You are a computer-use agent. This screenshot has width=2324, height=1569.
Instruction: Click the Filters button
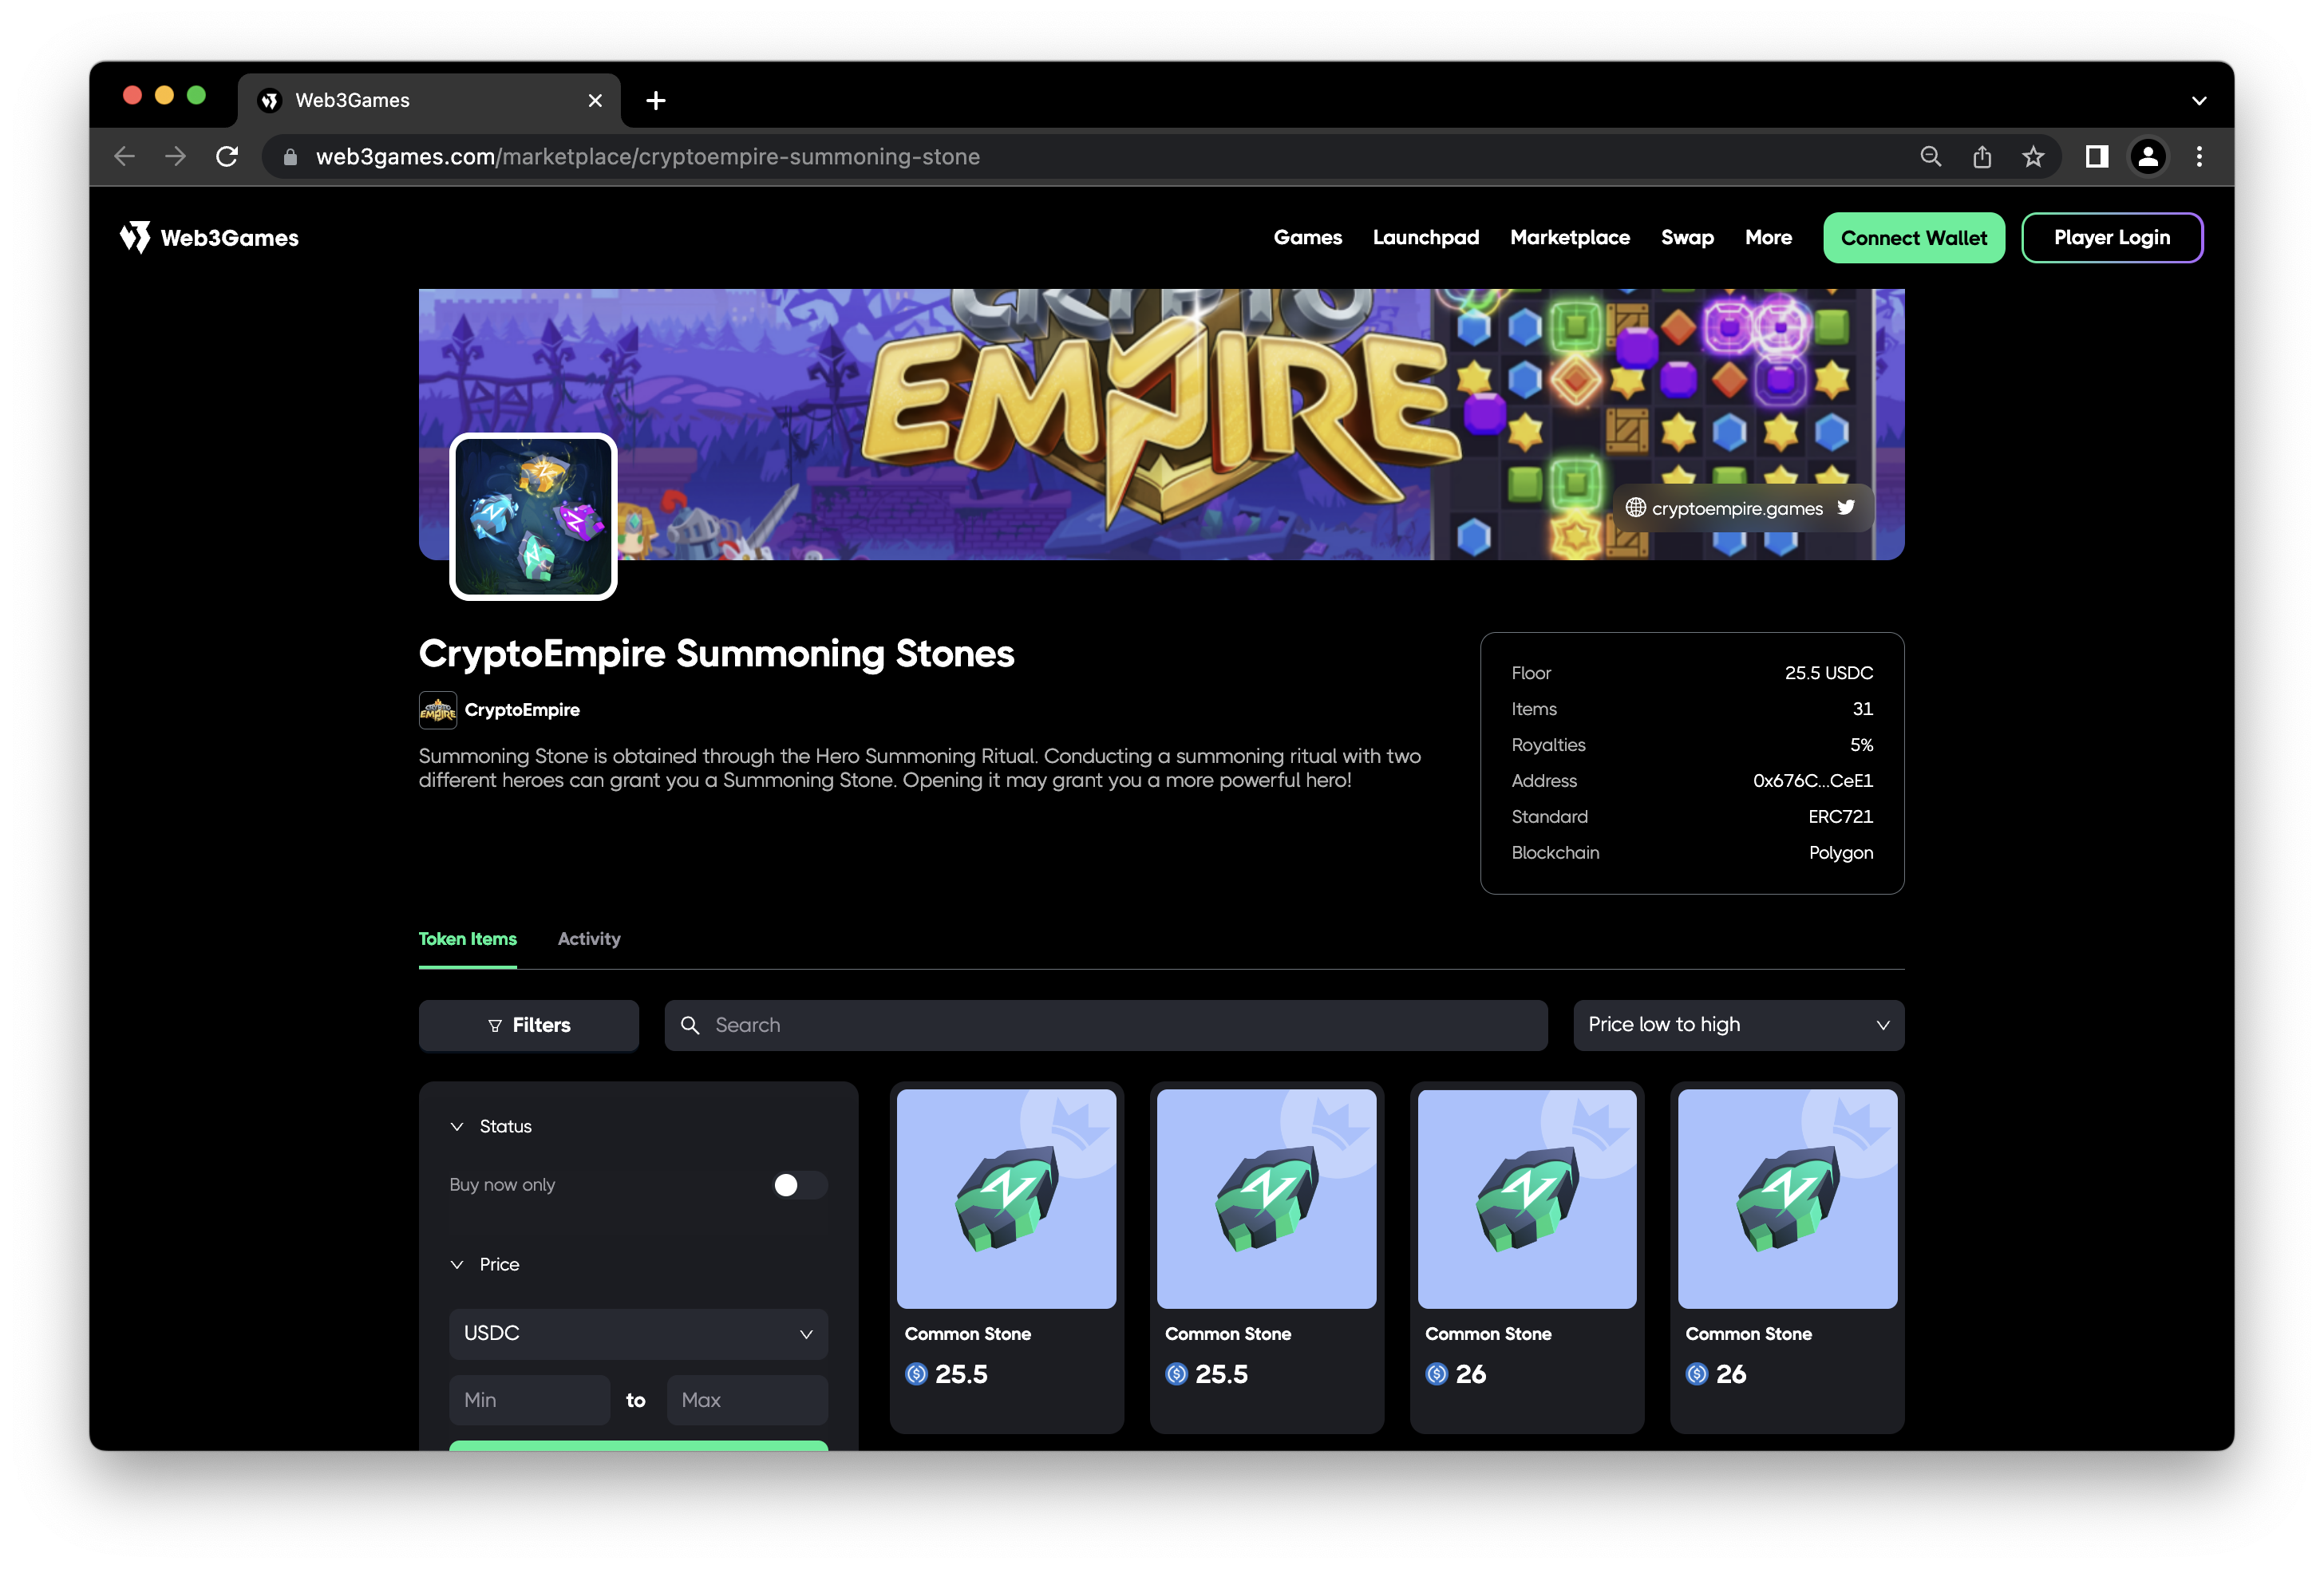point(528,1025)
